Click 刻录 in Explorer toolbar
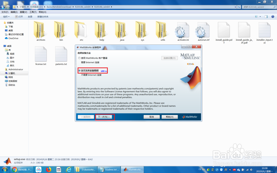Image resolution: width=277 pixels, height=173 pixels. 30,17
